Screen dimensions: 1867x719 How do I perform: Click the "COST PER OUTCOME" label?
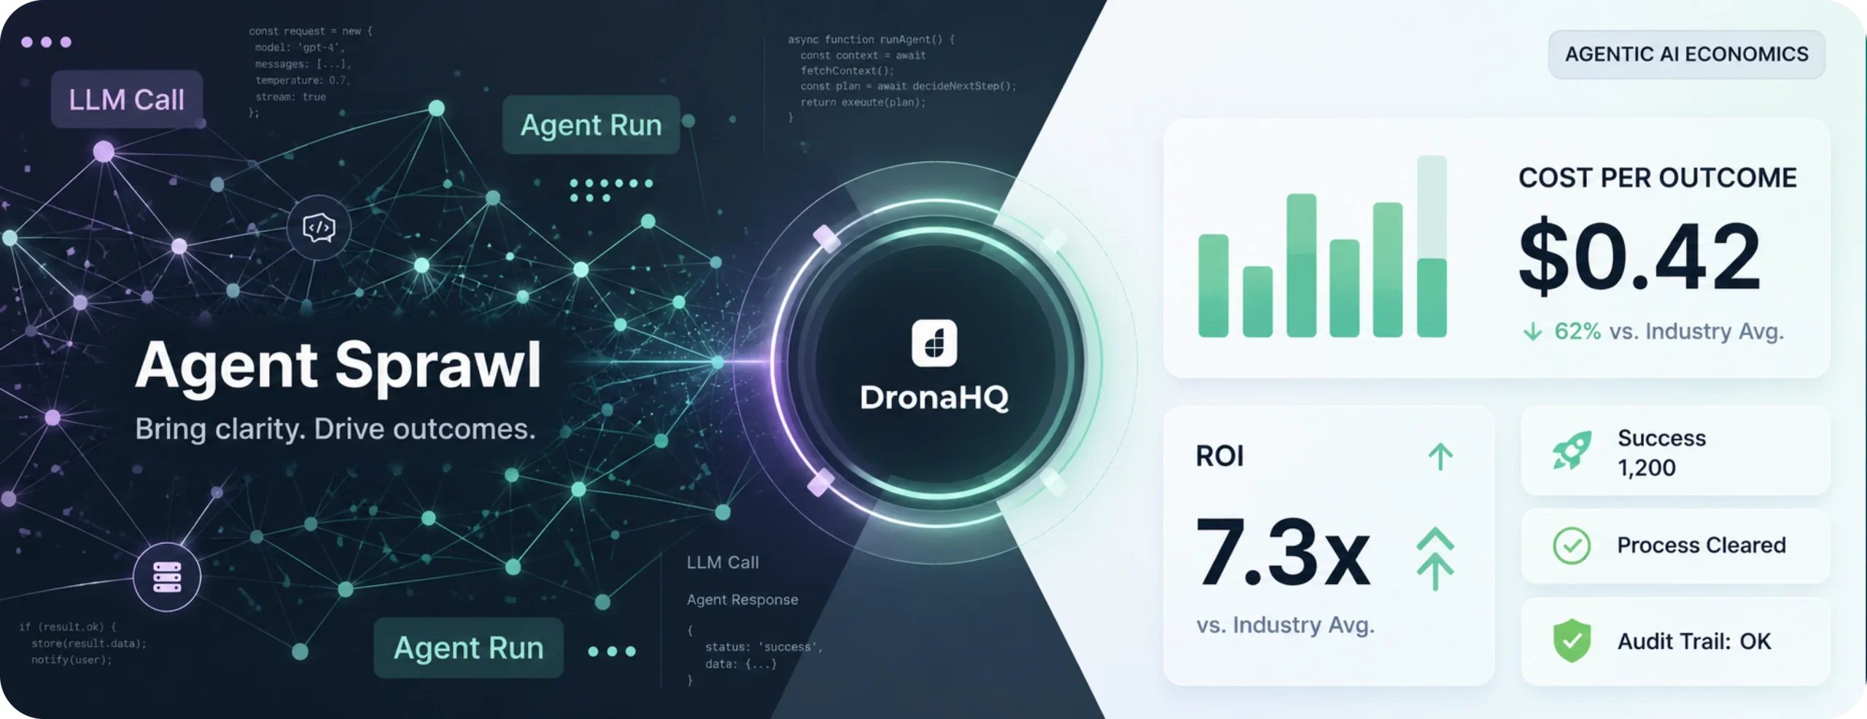tap(1657, 178)
